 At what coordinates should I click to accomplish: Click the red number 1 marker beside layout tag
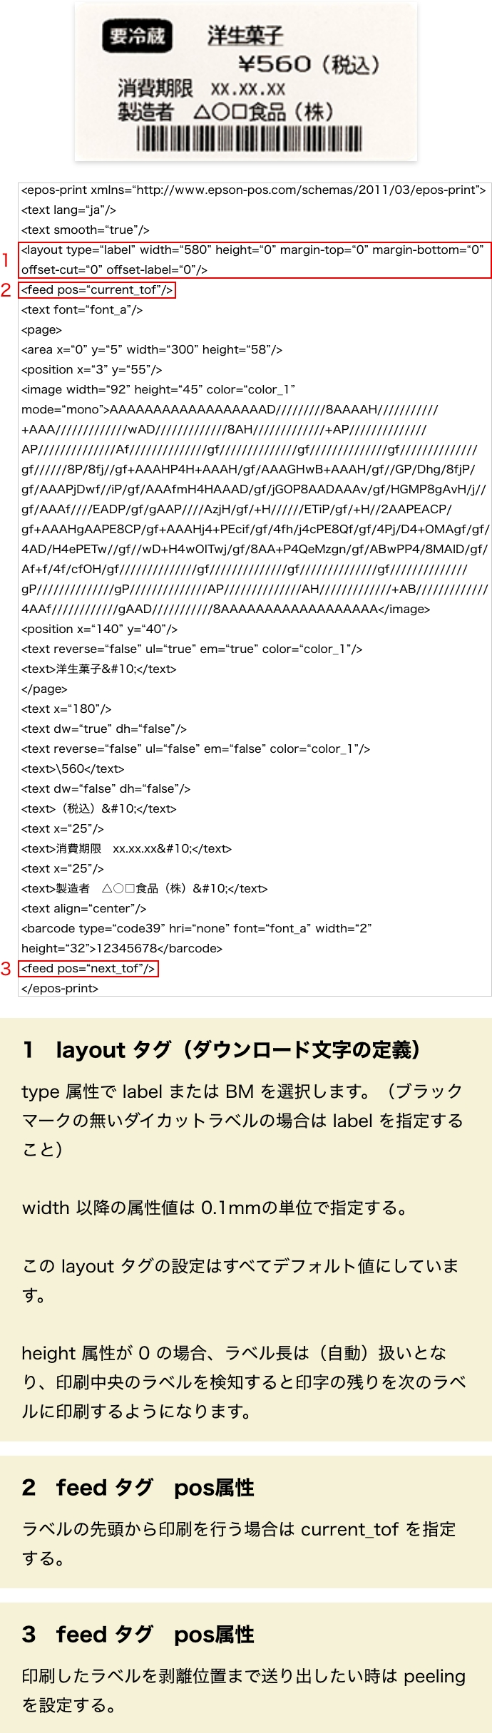[6, 260]
